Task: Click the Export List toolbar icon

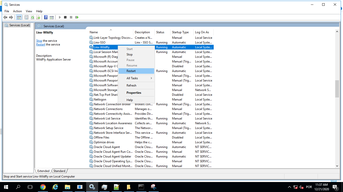Action: [38, 17]
